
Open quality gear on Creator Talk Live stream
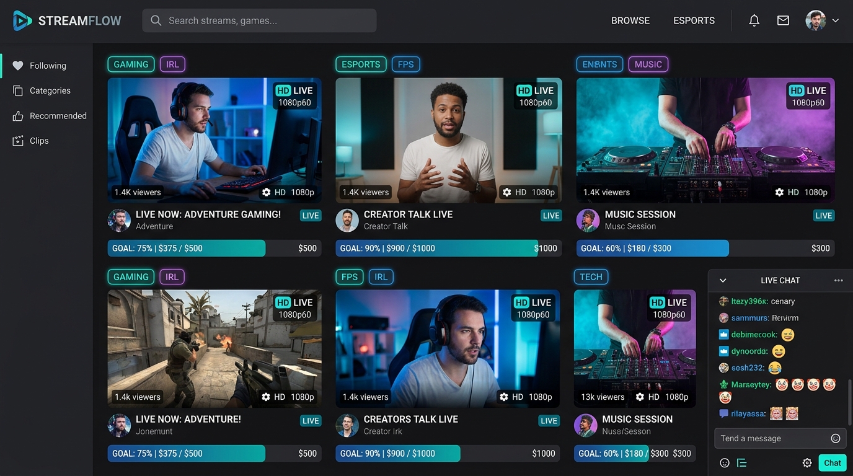click(x=506, y=192)
